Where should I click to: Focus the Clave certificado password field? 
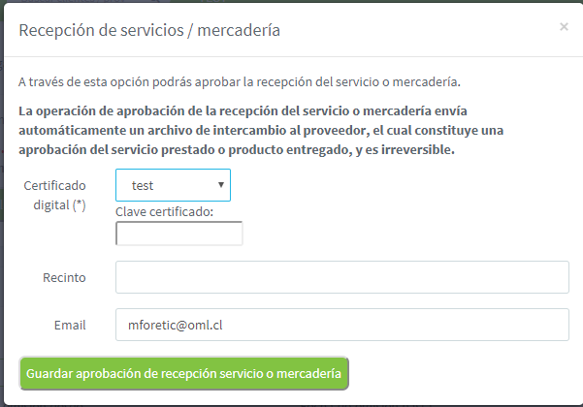coord(178,234)
